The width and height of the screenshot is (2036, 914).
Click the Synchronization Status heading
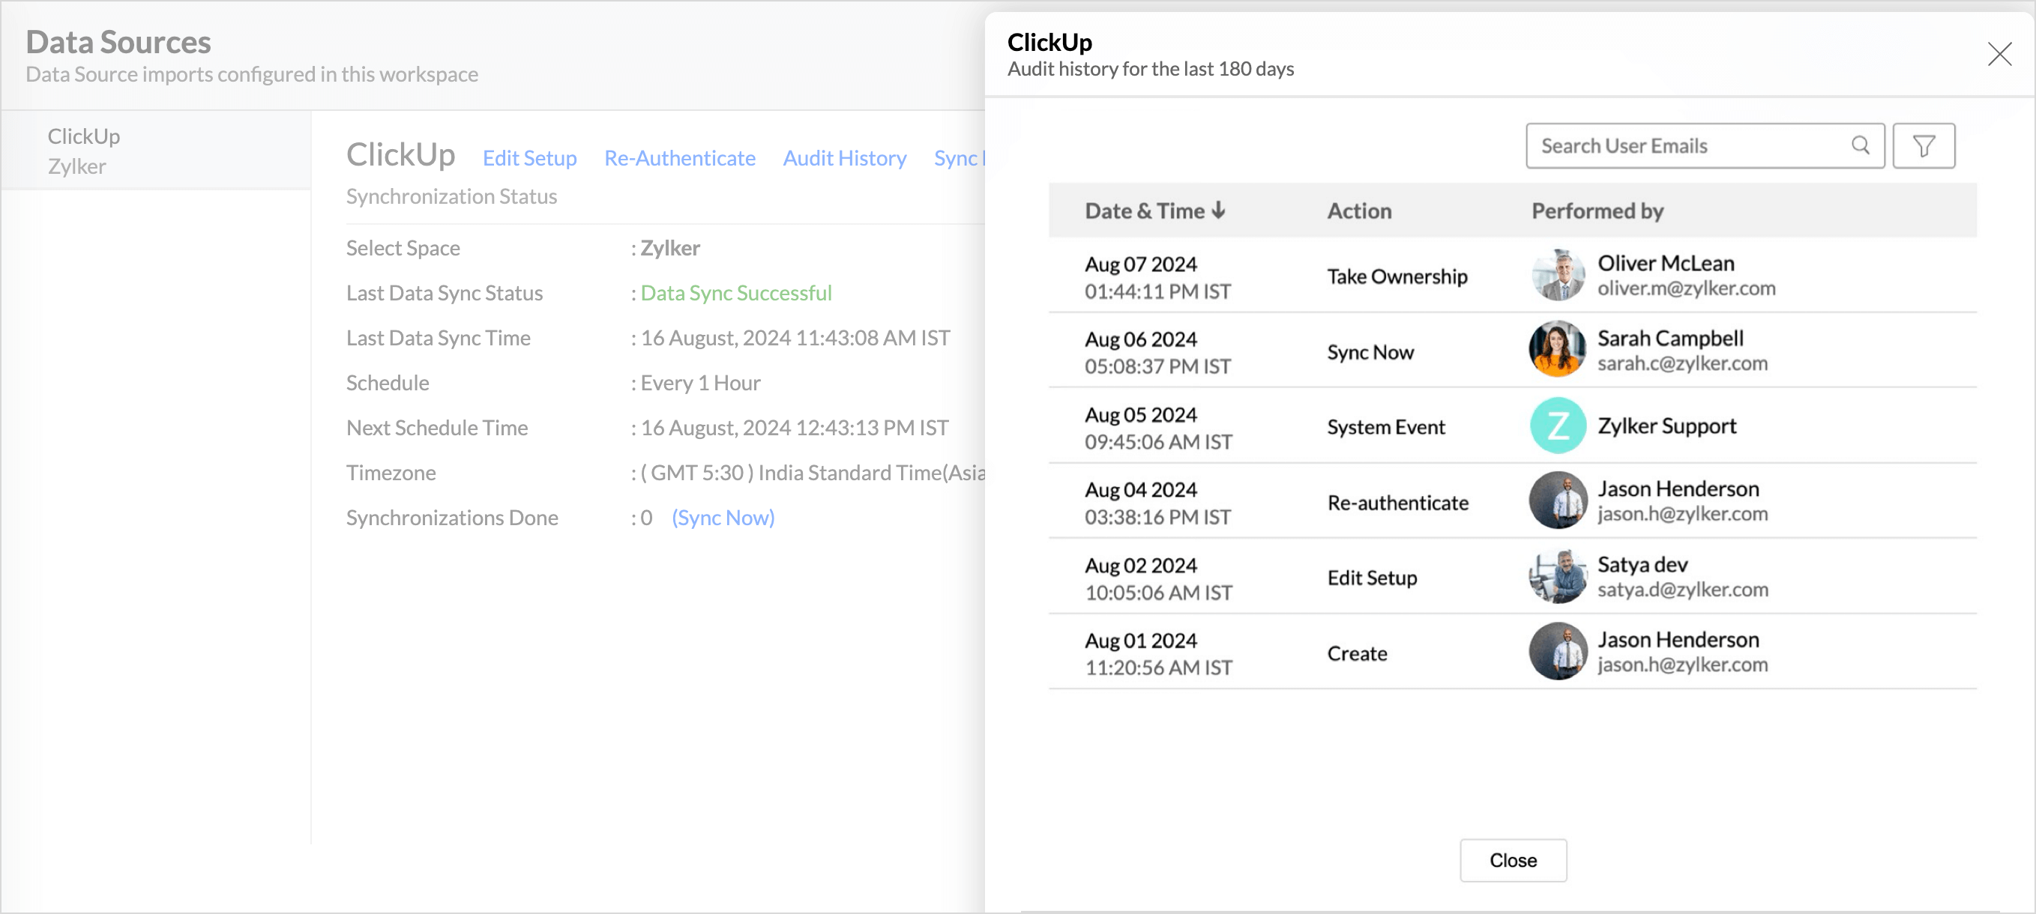[x=451, y=197]
